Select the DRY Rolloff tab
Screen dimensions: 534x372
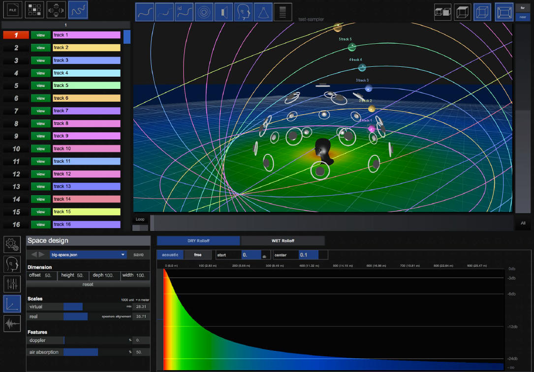(x=197, y=241)
